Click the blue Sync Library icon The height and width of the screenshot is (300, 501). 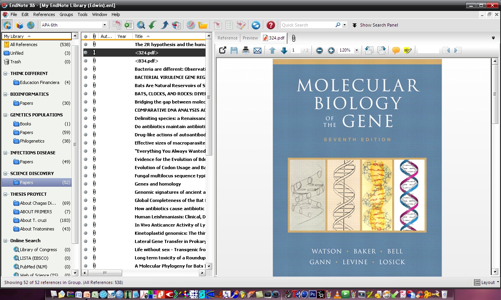[256, 25]
